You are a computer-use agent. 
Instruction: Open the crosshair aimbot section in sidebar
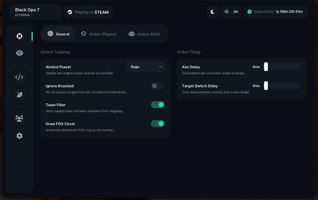click(x=19, y=36)
